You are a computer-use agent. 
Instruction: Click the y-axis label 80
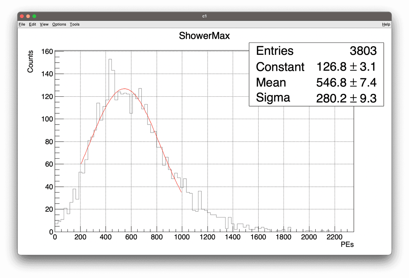49,142
